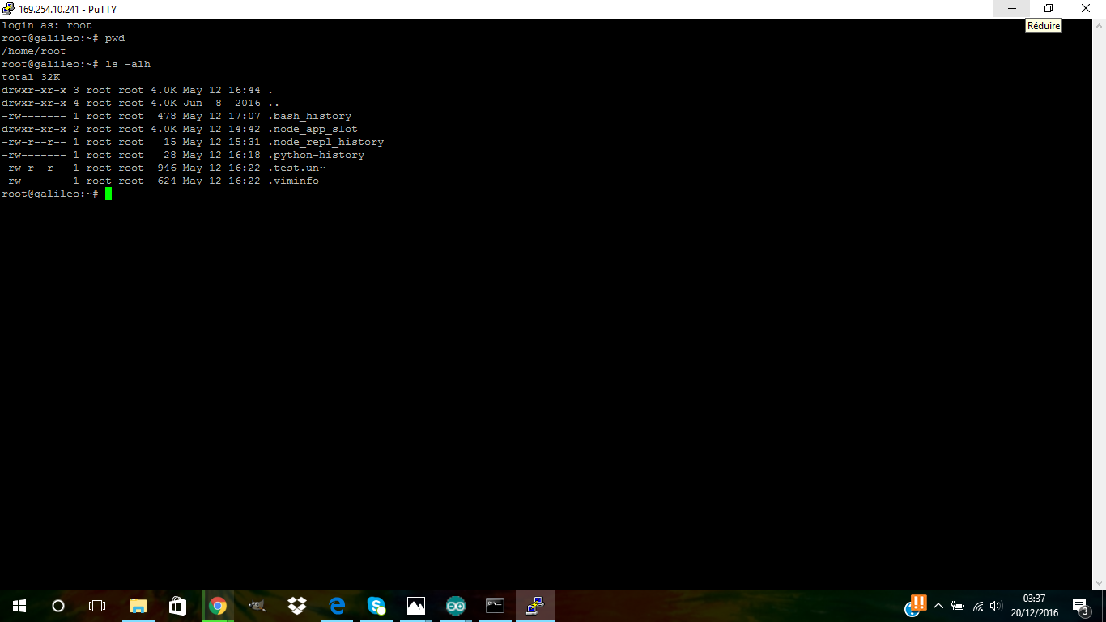Click the volume speaker icon
The image size is (1106, 622).
tap(996, 606)
